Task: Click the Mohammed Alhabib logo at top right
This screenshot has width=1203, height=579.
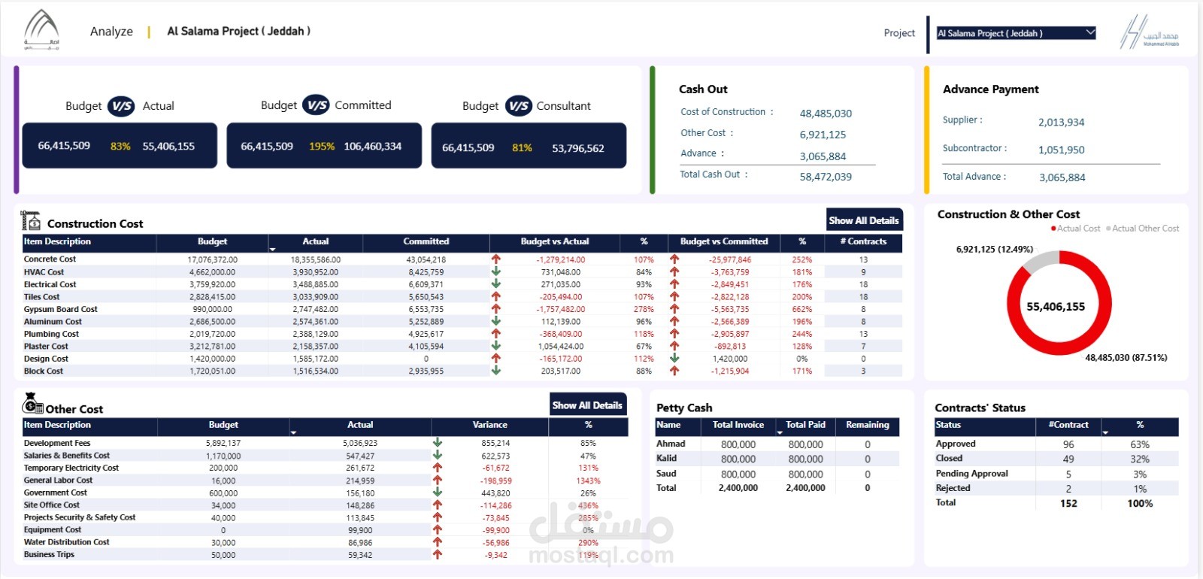Action: coord(1149,32)
